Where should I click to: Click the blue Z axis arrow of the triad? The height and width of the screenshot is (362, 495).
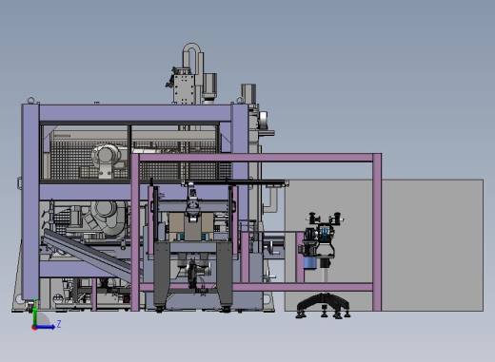pos(45,327)
